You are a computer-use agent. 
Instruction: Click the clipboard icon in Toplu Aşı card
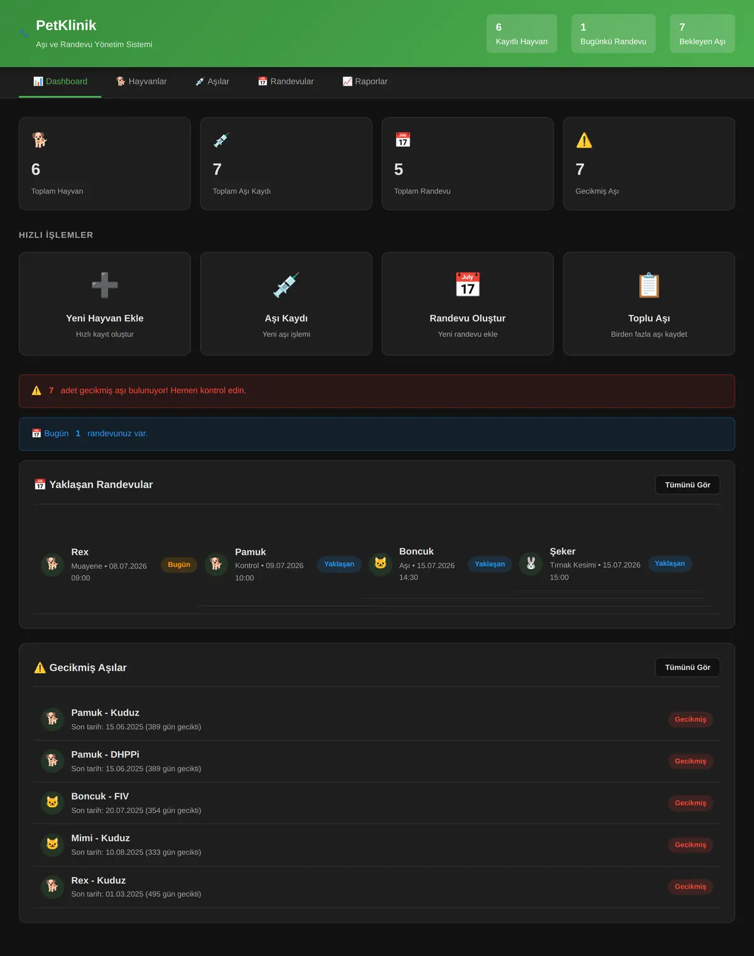point(649,286)
